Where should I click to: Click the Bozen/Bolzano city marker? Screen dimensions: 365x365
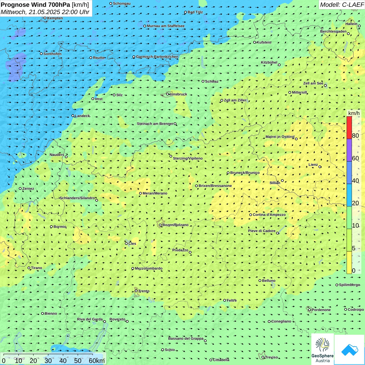(160, 225)
